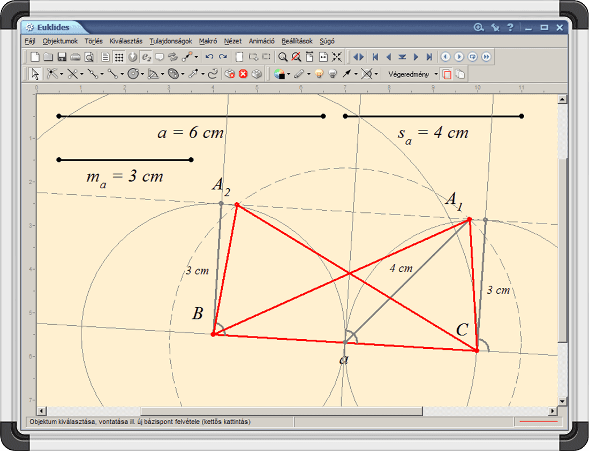Jump to first construction step button
The height and width of the screenshot is (451, 589).
[375, 57]
